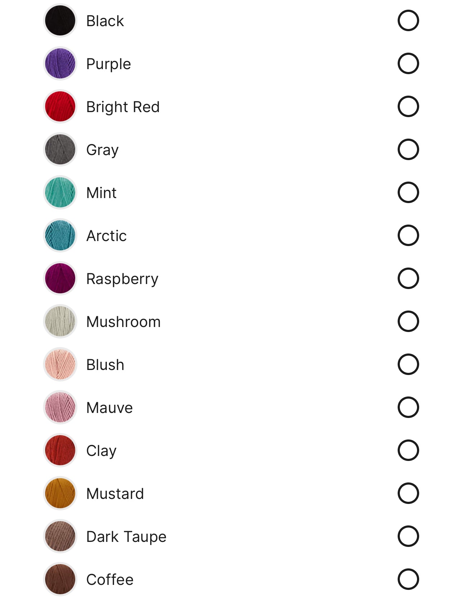
Task: Click the Mushroom yarn swatch
Action: [60, 321]
